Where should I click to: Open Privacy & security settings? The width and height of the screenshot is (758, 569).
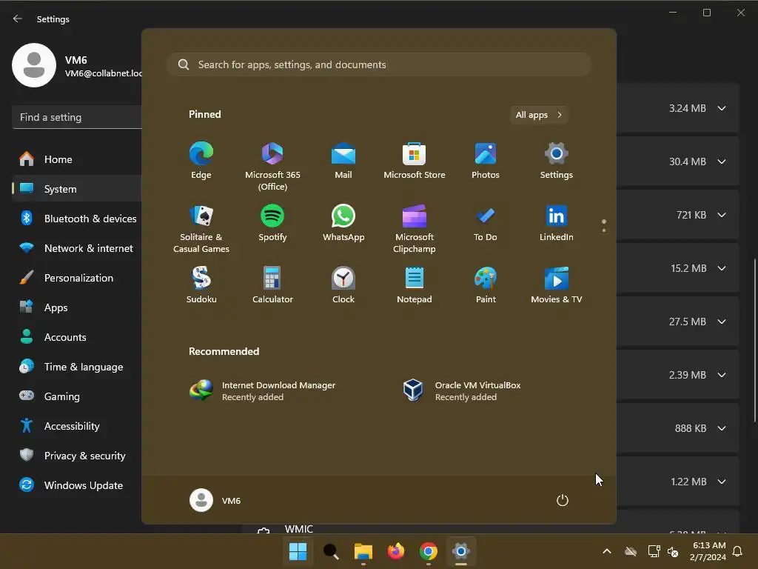[x=77, y=456]
